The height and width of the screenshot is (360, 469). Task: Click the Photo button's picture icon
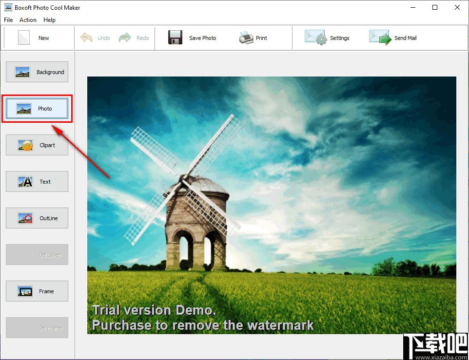click(x=24, y=109)
